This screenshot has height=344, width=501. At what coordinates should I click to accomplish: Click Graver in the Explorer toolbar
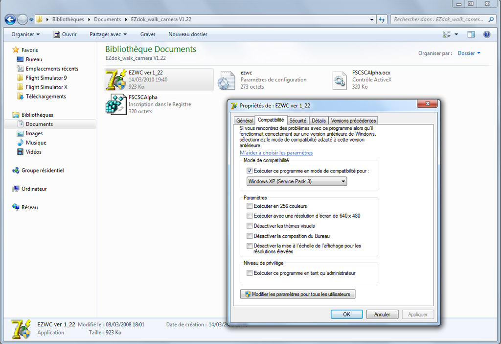pos(148,34)
